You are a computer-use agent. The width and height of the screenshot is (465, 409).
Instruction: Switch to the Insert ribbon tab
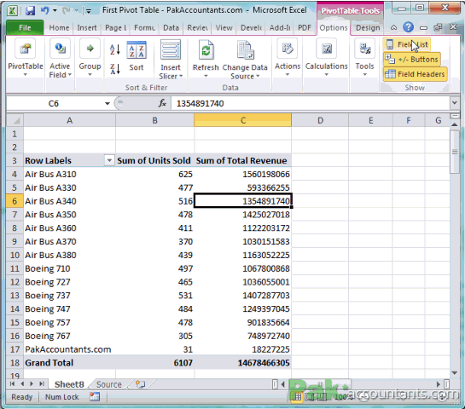(87, 27)
